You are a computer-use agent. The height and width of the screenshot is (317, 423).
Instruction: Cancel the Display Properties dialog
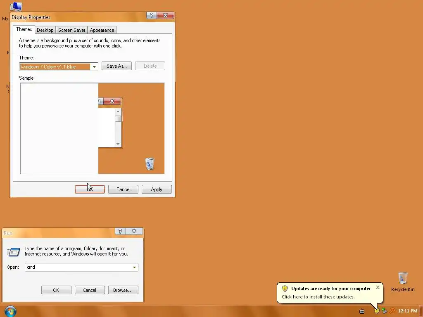tap(123, 189)
